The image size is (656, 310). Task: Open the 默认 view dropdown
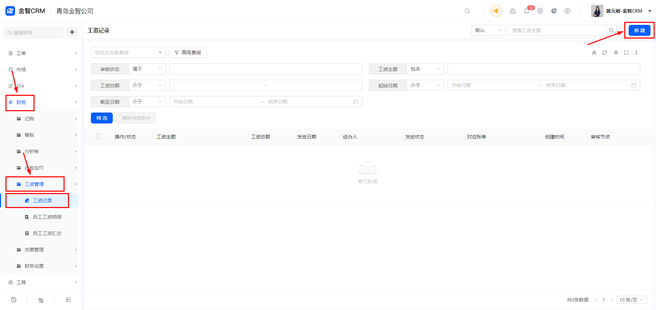click(x=488, y=30)
